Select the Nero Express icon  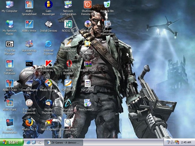49,123
